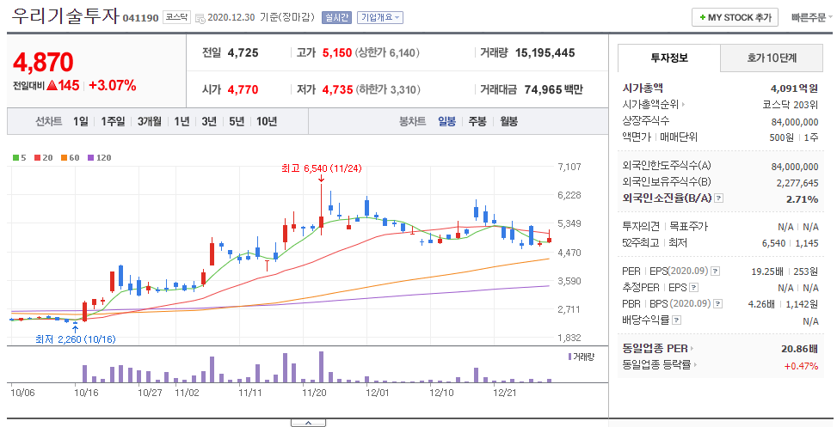Click 시가총액순위 link
Image resolution: width=837 pixels, height=427 pixels.
pyautogui.click(x=650, y=105)
